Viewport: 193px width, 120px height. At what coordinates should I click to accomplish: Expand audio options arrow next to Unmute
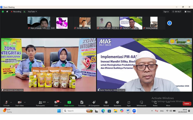click(11, 102)
